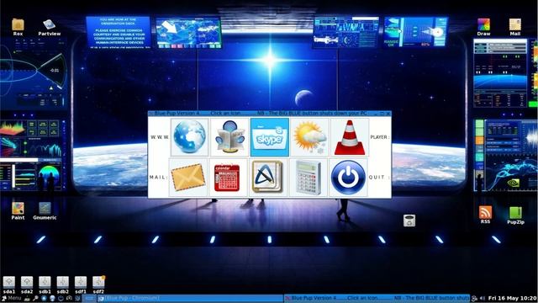Open the weather sun-and-cloud icon
The image size is (538, 303).
point(309,136)
